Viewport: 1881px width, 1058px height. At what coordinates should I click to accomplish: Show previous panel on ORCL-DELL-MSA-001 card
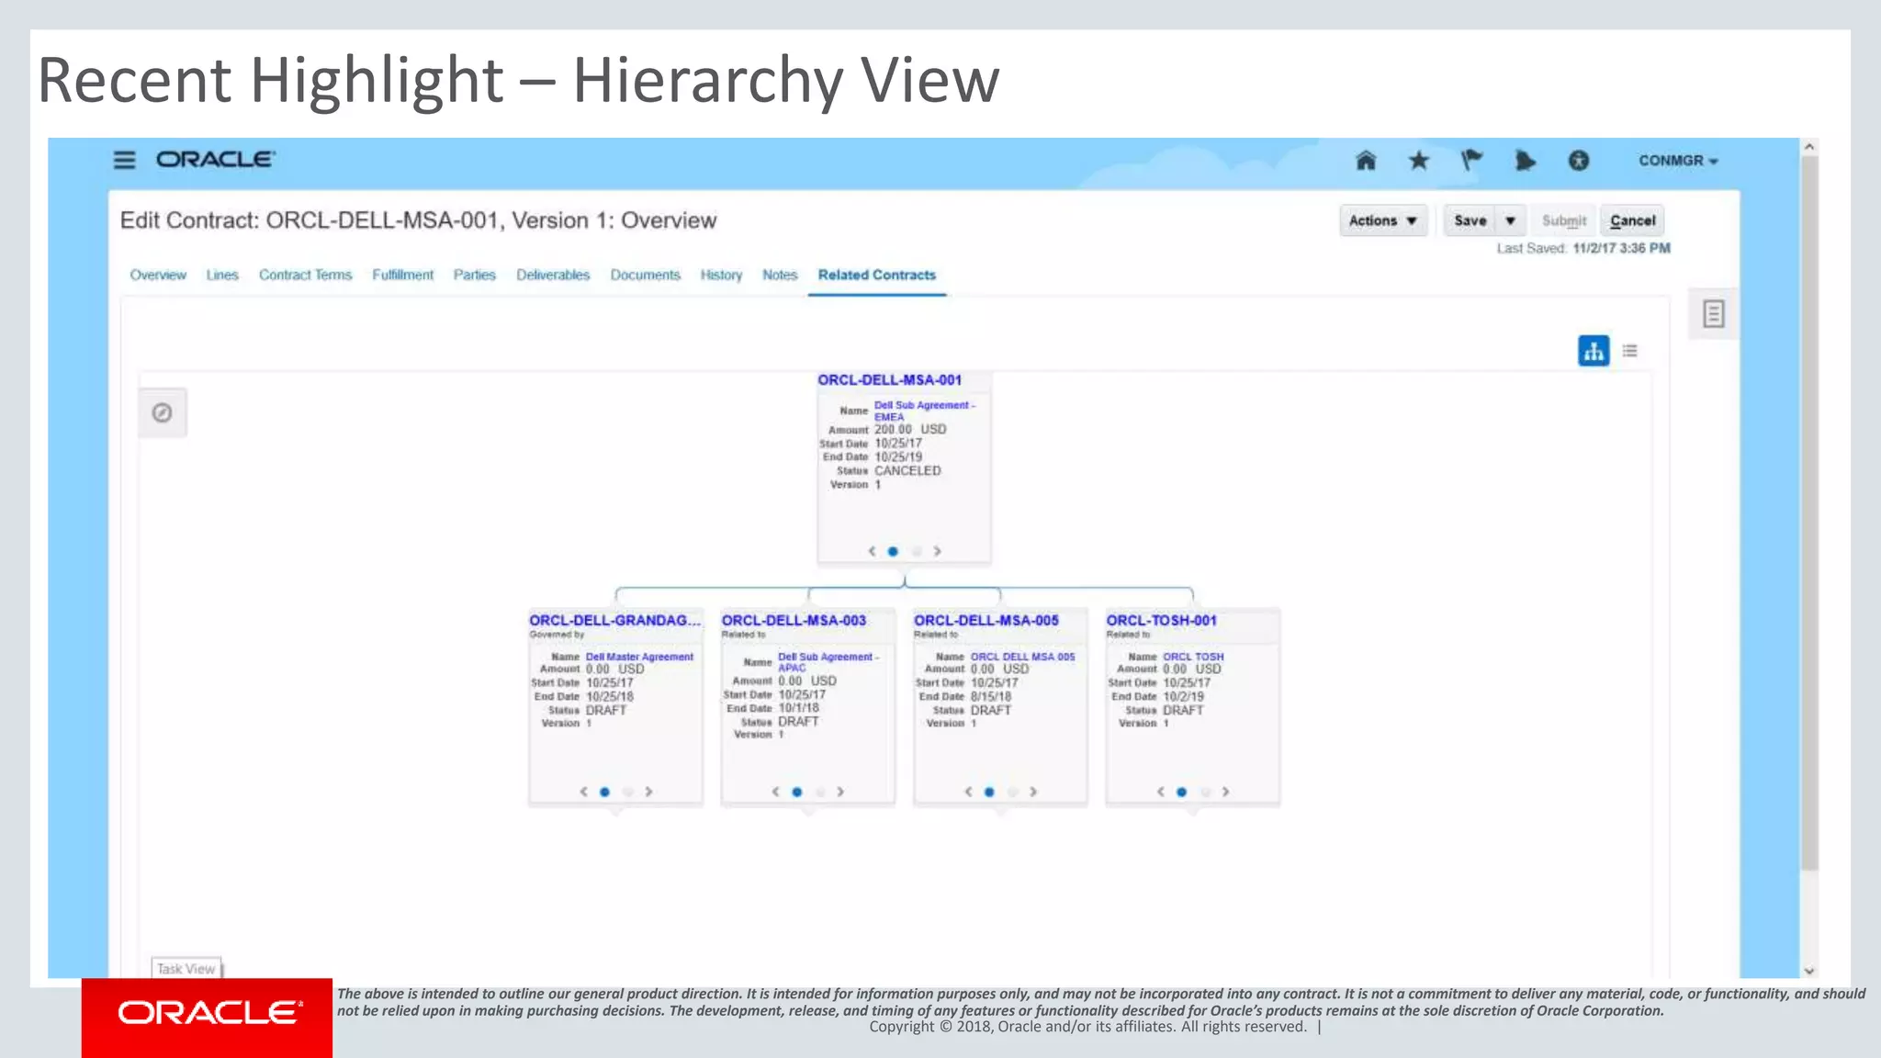pyautogui.click(x=872, y=551)
